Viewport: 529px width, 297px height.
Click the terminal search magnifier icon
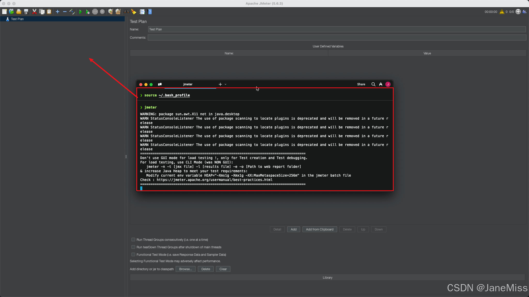pos(373,84)
